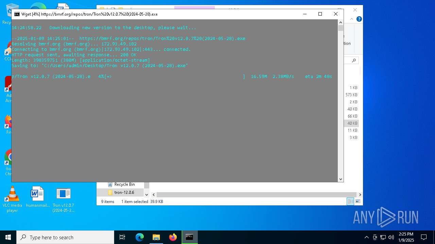Screen dimensions: 435x244
Task: Select Tron v12.0.7 desktop file icon
Action: click(x=63, y=199)
